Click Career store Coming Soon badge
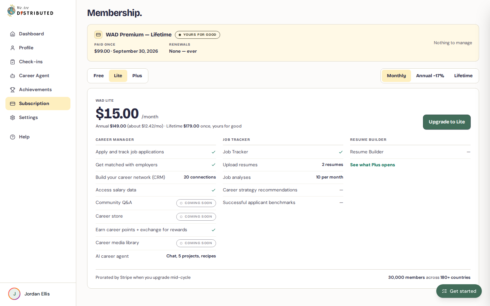 click(196, 217)
